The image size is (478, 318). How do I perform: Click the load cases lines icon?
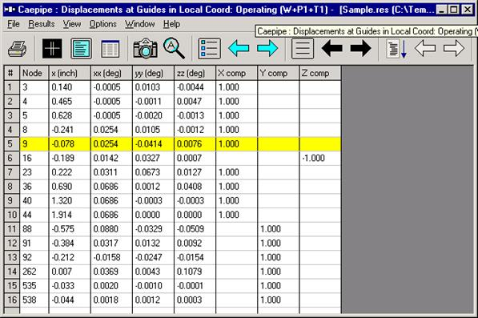pos(303,49)
